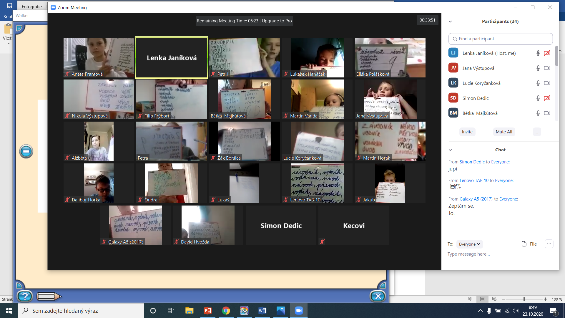
Task: Click the Invite button
Action: [x=467, y=132]
